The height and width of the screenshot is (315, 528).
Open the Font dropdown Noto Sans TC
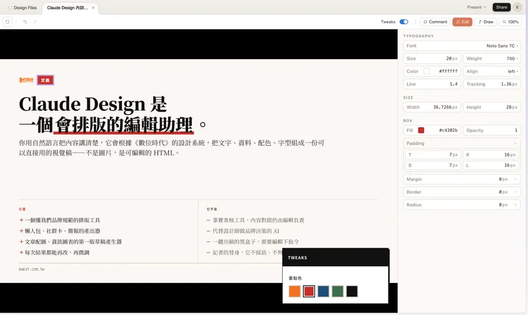[462, 46]
